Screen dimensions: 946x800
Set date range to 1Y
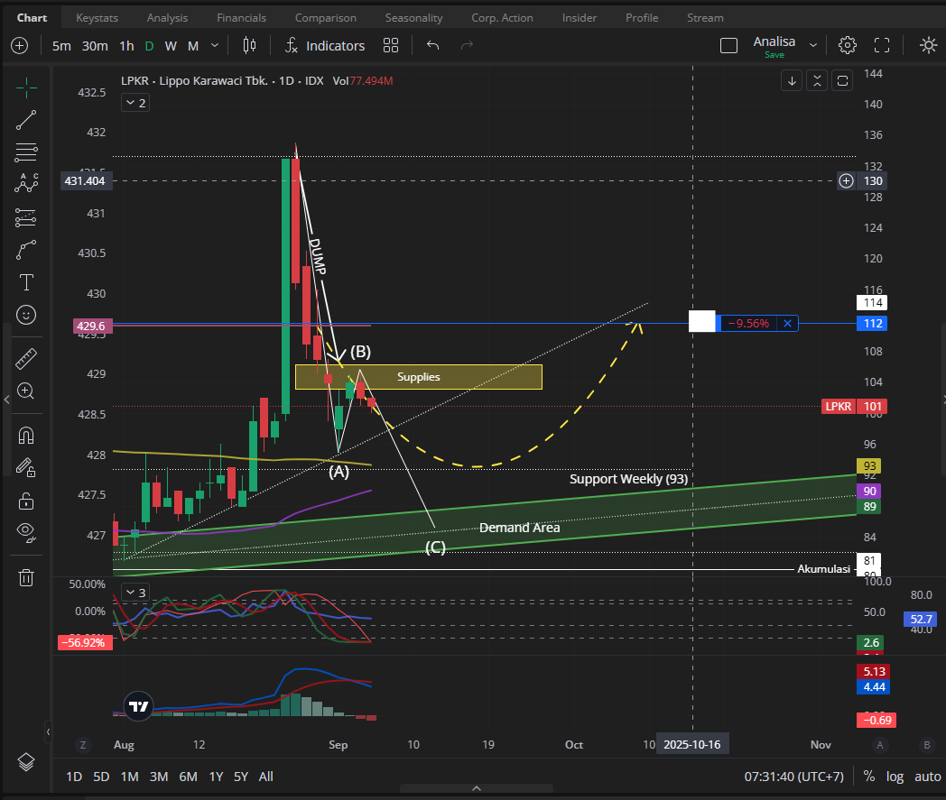tap(216, 777)
